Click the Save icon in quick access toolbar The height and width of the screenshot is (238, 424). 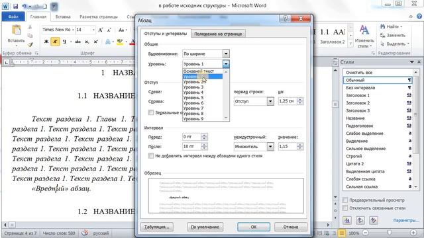pyautogui.click(x=15, y=6)
